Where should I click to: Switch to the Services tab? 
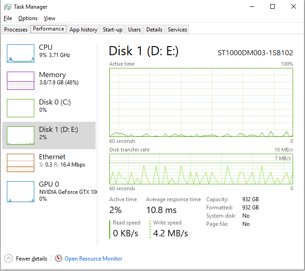coord(177,30)
